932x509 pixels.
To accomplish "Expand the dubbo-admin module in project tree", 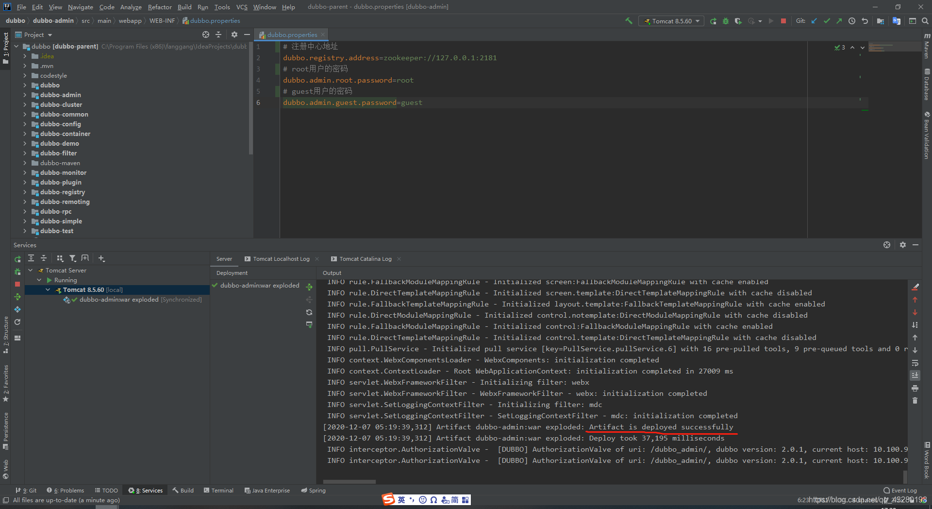I will 25,95.
